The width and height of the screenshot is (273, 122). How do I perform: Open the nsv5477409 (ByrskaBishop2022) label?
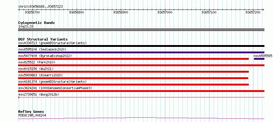45,56
